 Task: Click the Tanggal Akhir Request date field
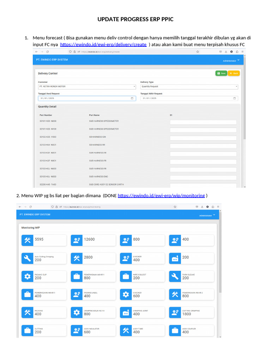coord(189,98)
